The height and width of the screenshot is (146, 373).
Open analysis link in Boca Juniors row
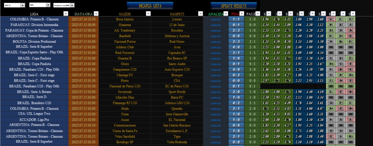tap(216, 19)
